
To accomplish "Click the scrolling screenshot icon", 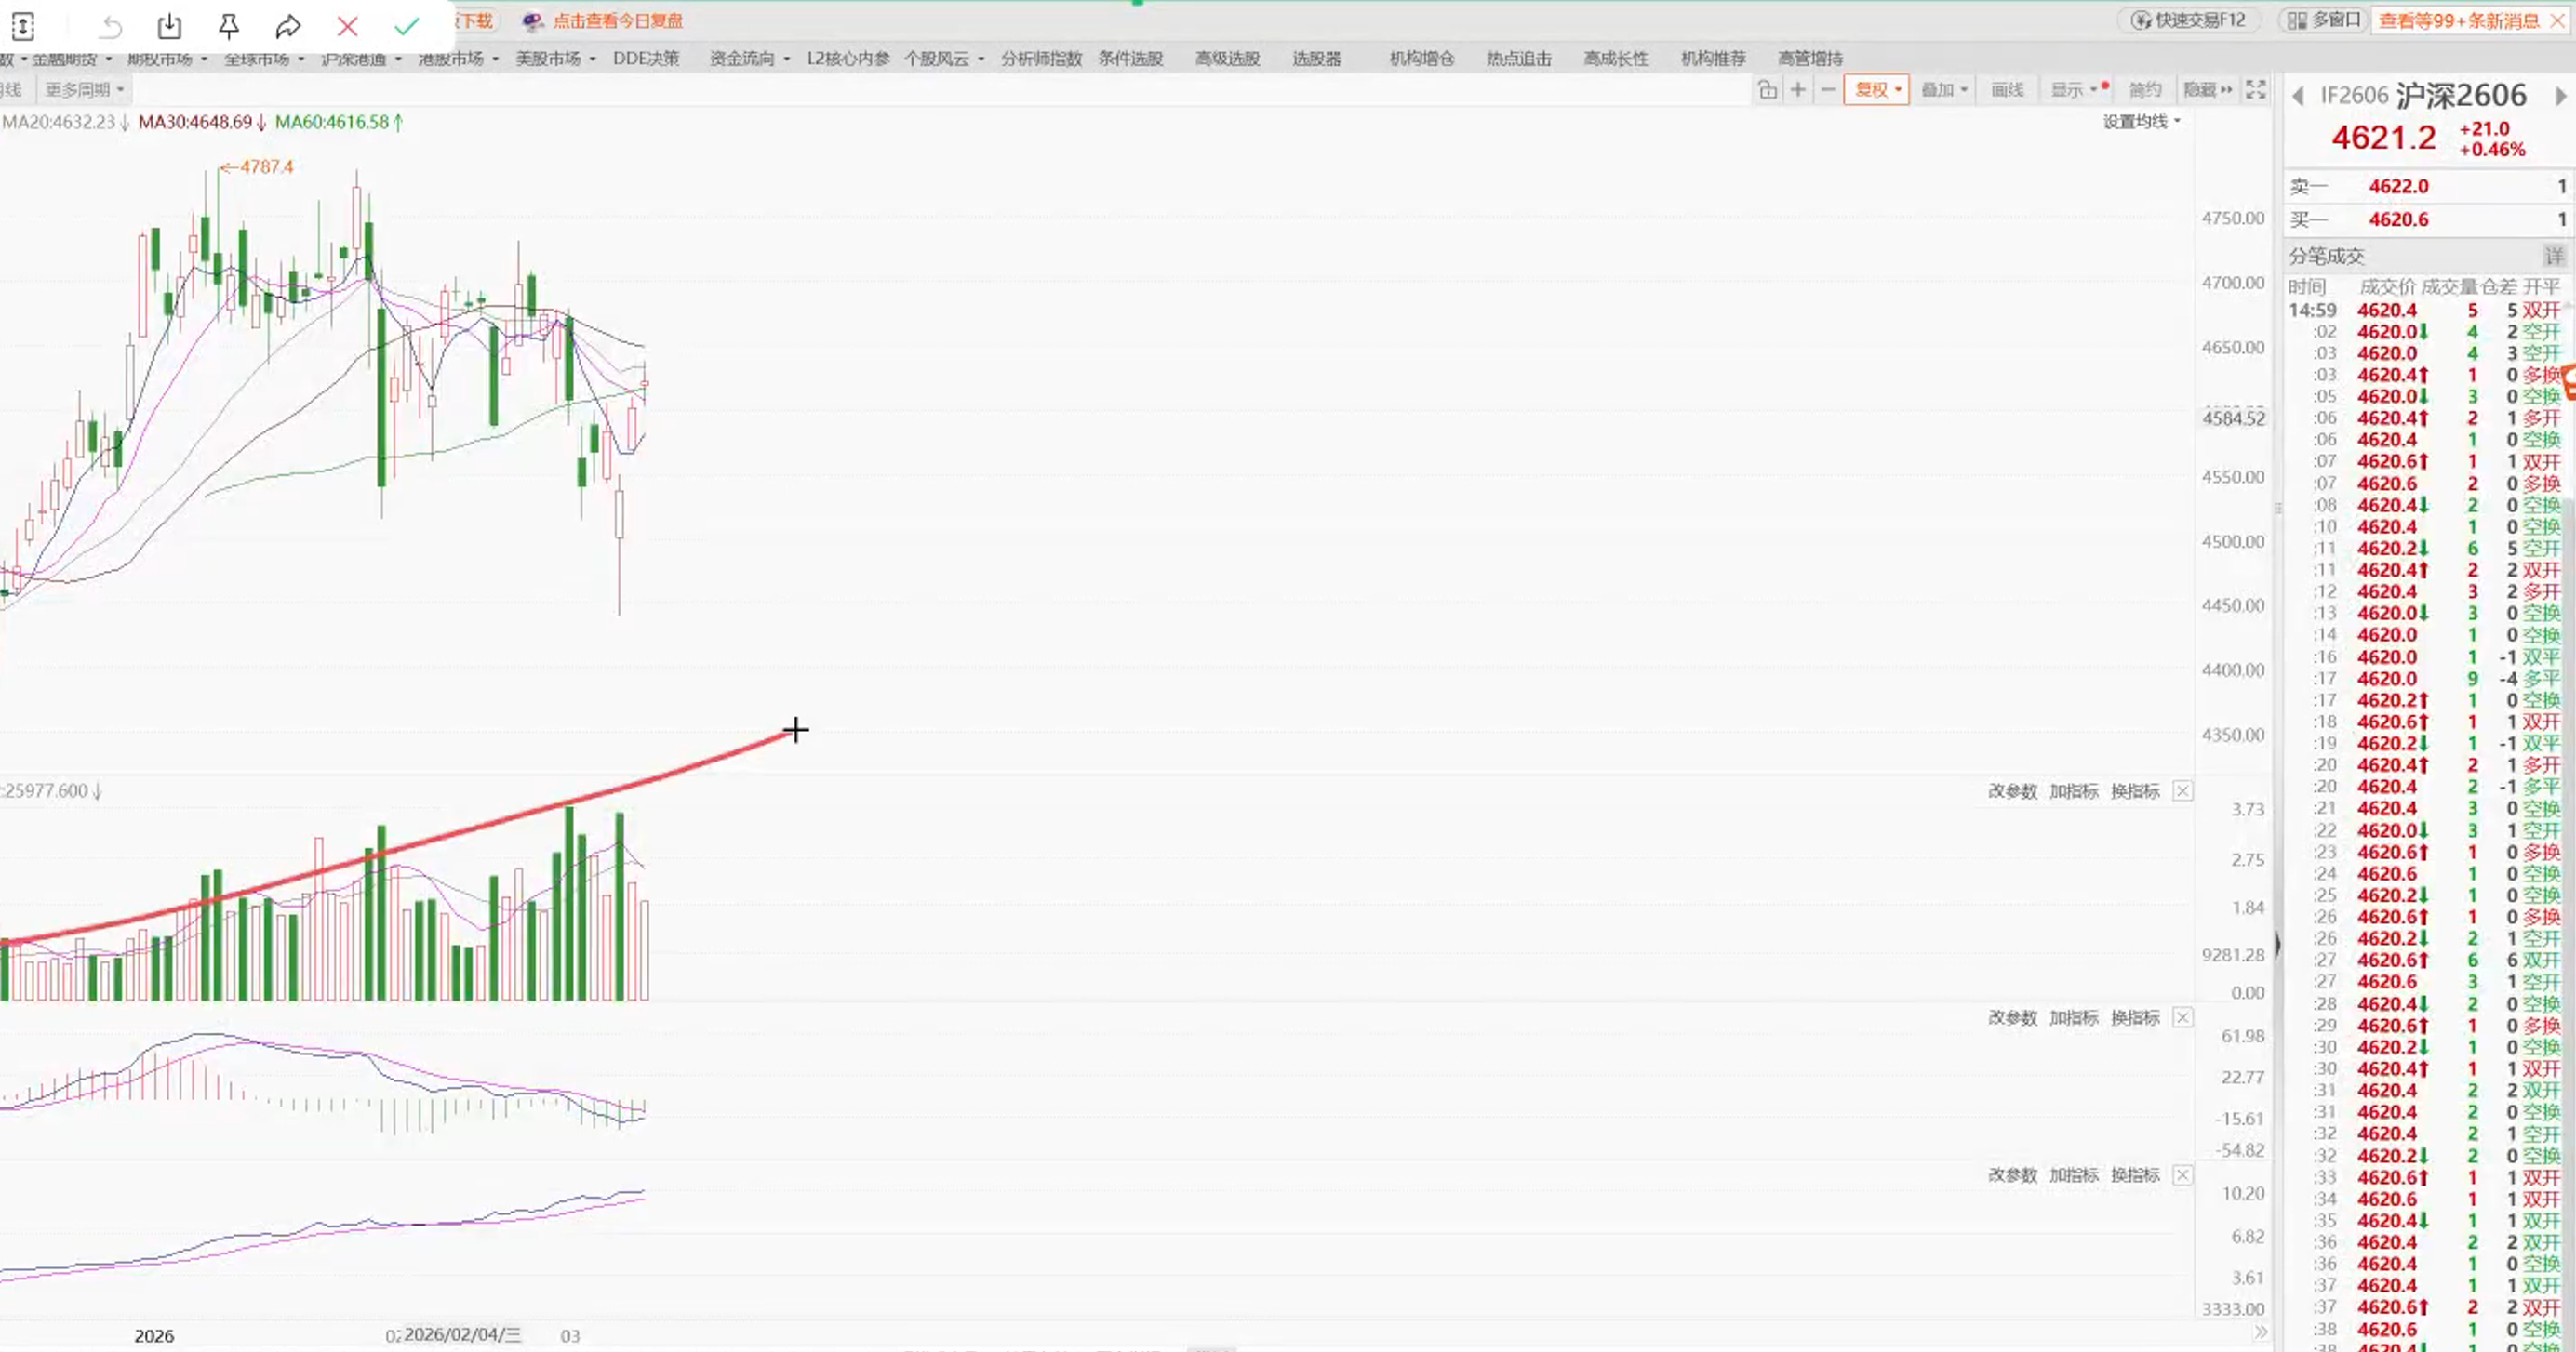I will tap(23, 26).
